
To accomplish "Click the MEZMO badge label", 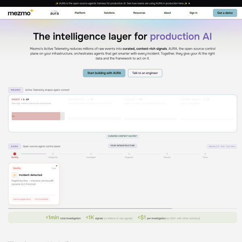I will click(16, 90).
